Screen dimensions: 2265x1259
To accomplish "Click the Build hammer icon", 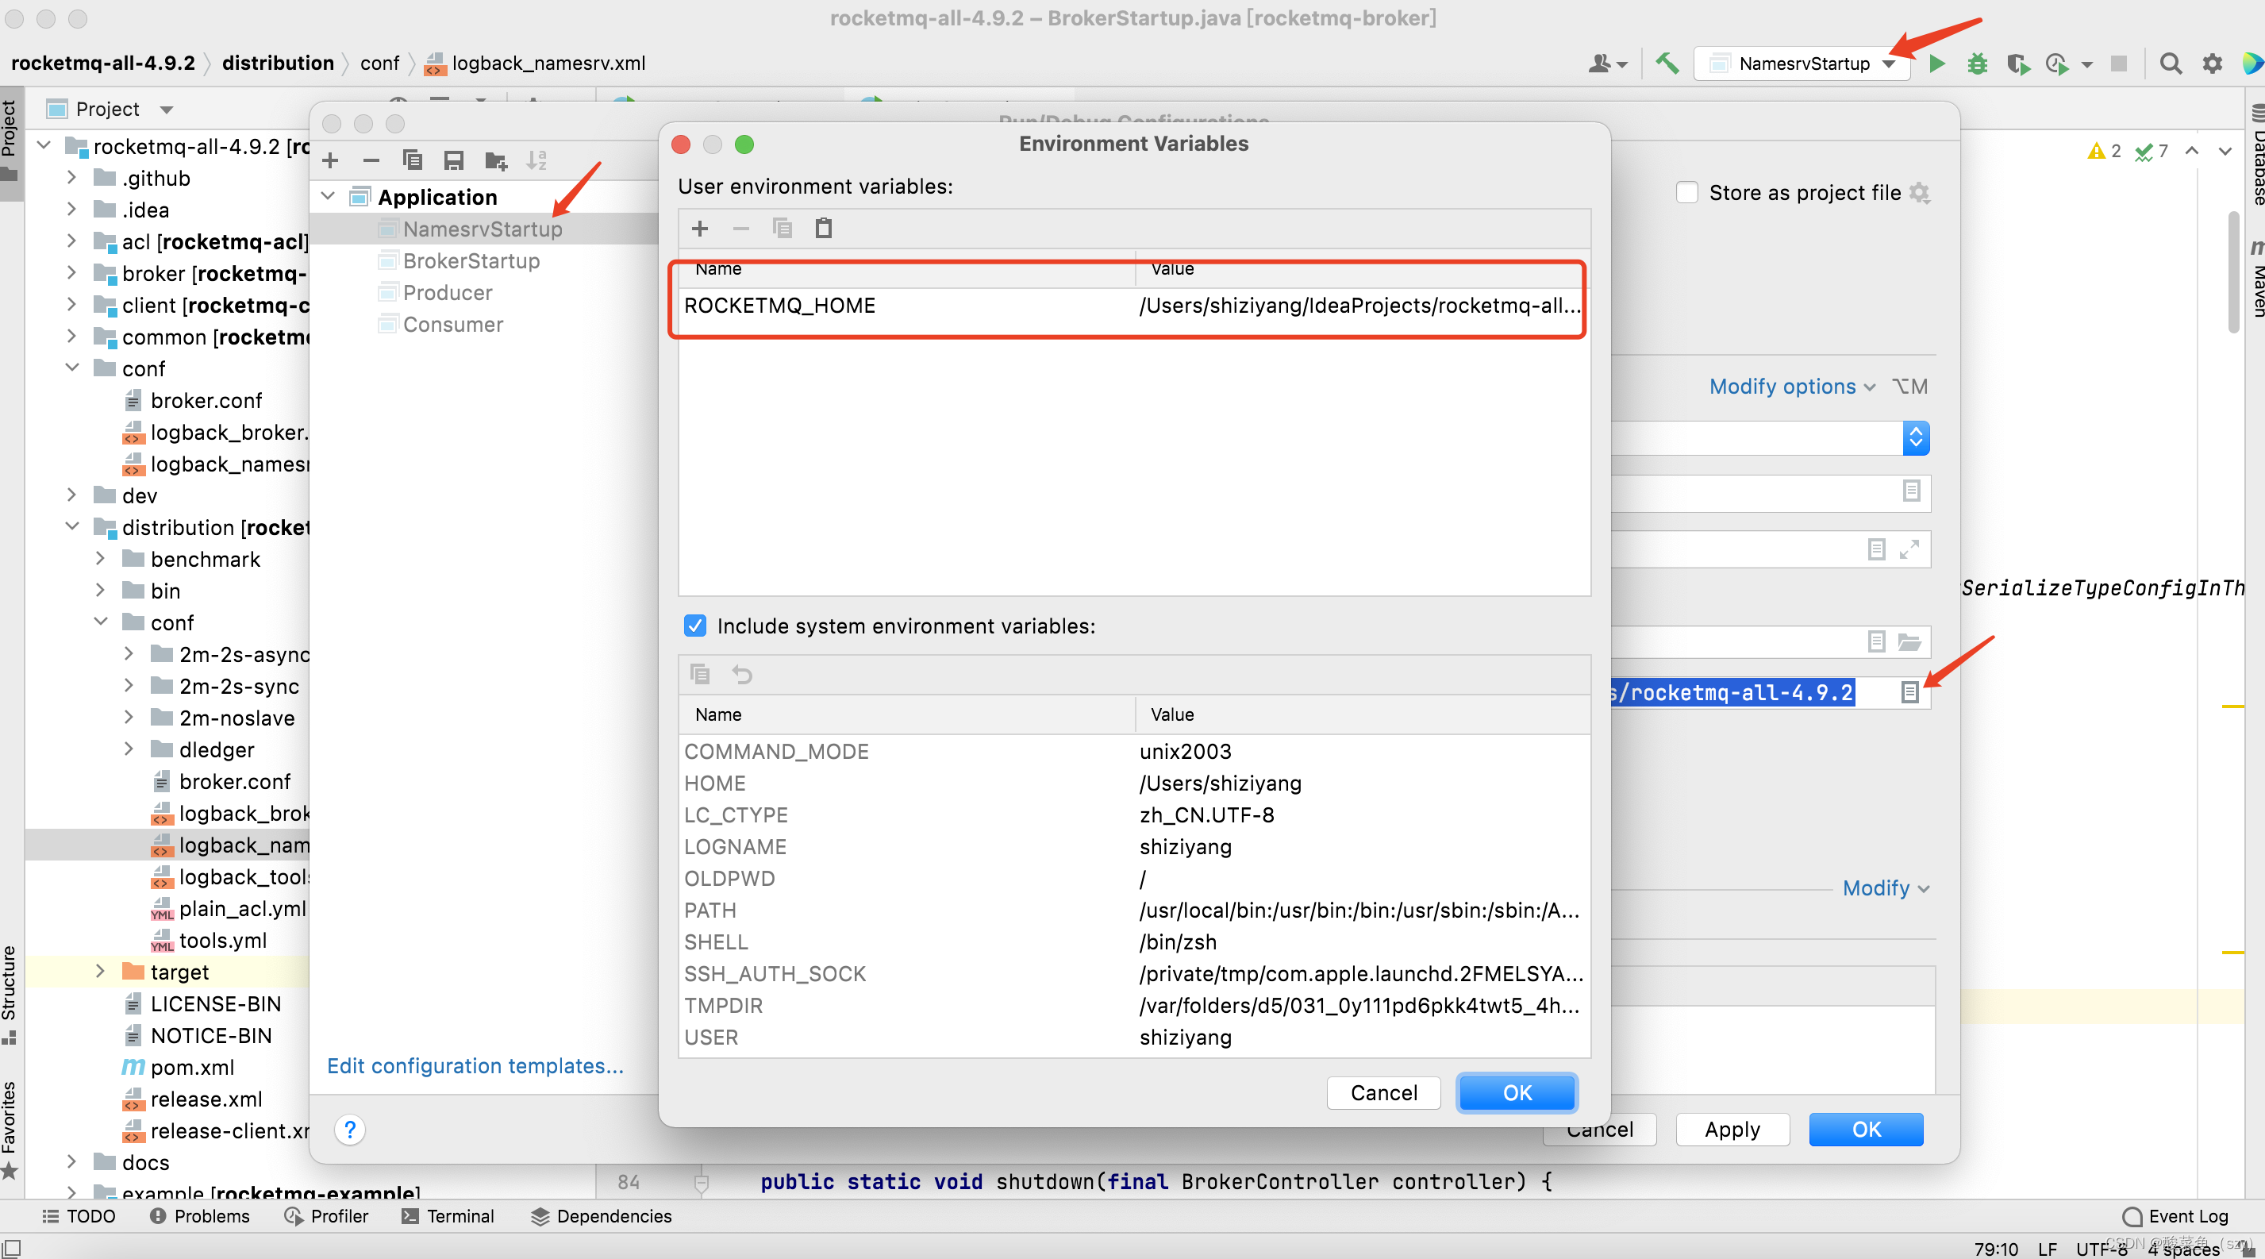I will click(x=1667, y=64).
